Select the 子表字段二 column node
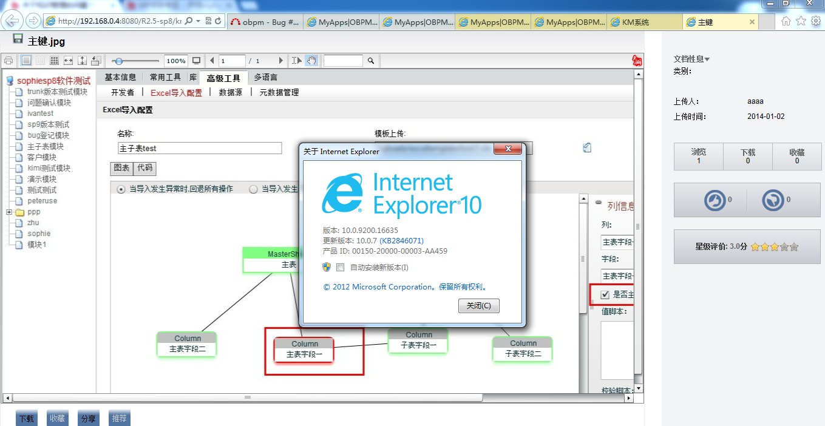 (523, 349)
